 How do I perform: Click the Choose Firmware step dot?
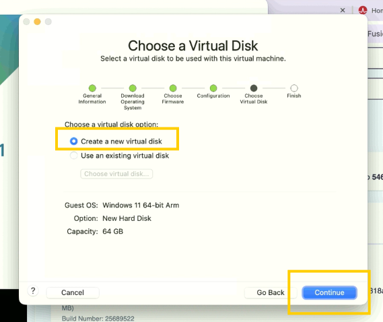173,88
